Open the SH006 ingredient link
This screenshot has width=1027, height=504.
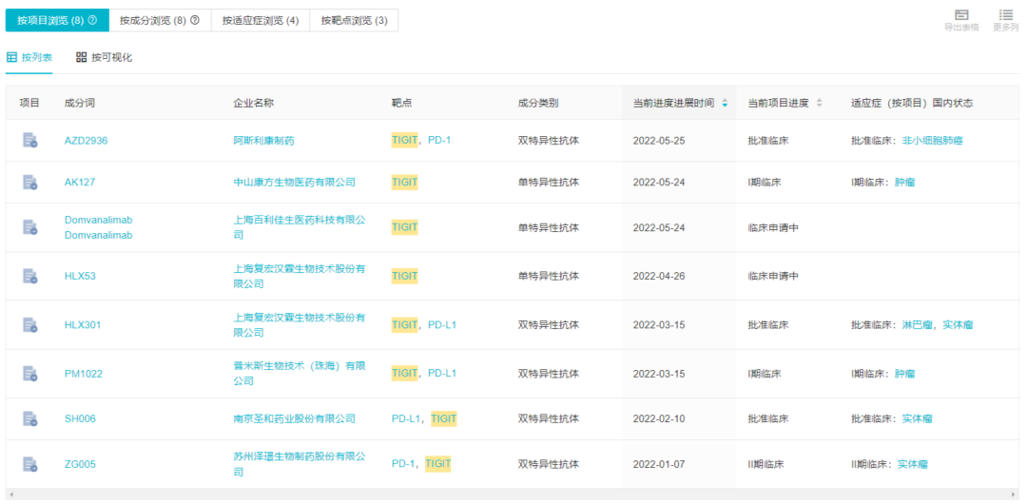[80, 418]
